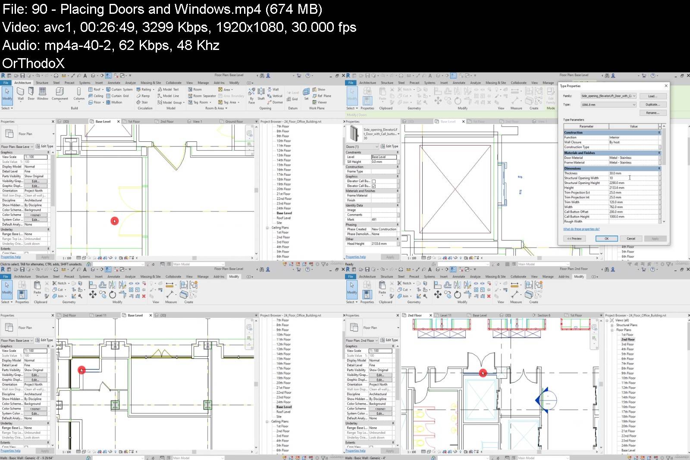Viewport: 690px width, 460px height.
Task: Open the Type dropdown showing 1066.8 mm
Action: click(634, 105)
